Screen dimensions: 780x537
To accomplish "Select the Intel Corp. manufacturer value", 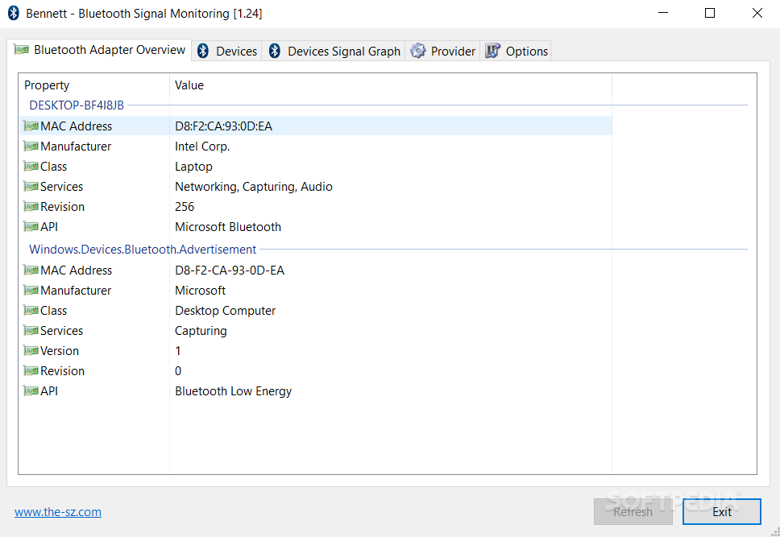I will (202, 147).
